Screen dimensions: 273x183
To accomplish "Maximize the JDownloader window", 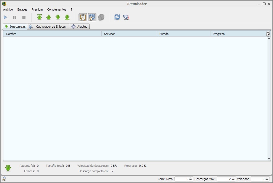I will pos(264,4).
